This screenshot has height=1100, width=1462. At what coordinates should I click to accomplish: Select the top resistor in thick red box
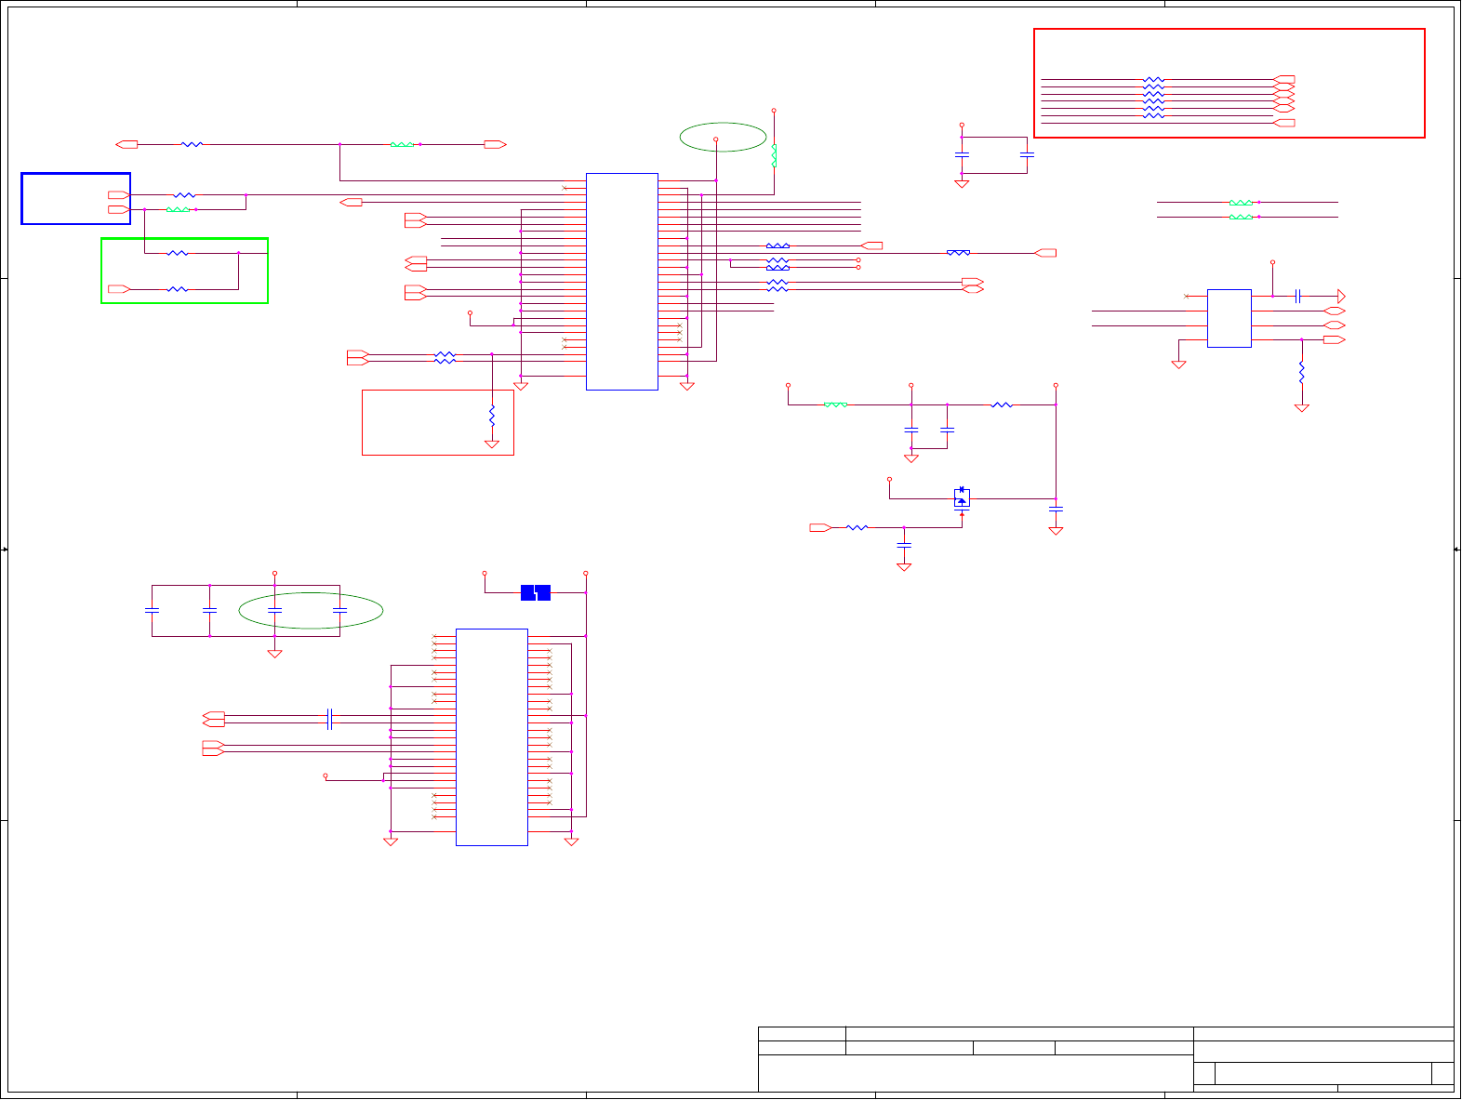coord(1153,80)
